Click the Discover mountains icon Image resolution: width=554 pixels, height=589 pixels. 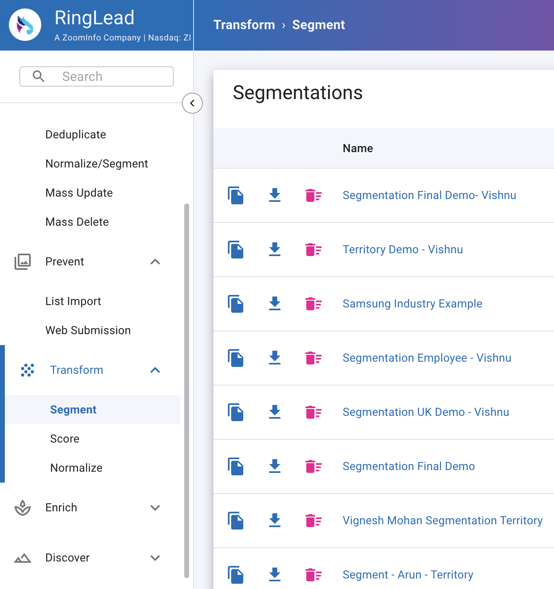click(23, 558)
